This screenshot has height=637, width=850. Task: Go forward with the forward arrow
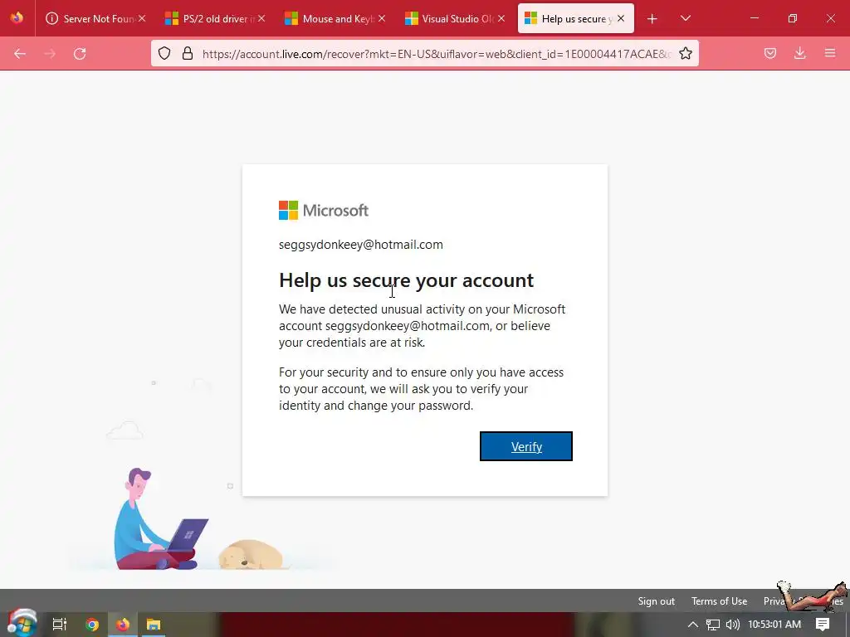(x=50, y=53)
